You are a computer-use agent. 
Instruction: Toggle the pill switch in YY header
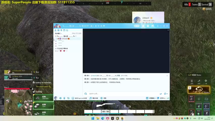click(x=137, y=26)
